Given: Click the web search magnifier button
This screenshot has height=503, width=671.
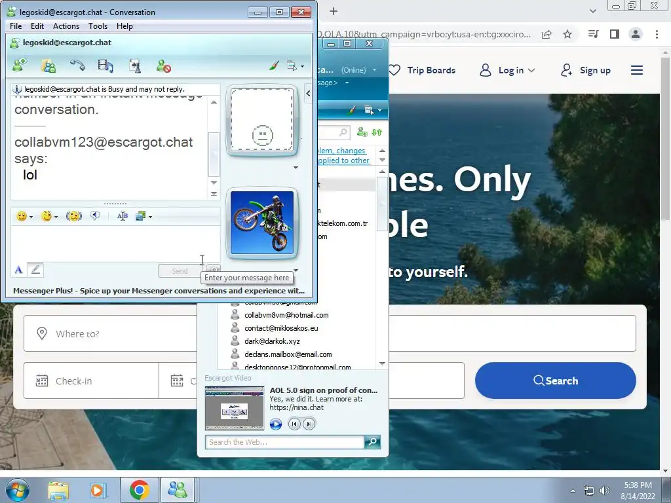Looking at the screenshot, I should tap(372, 442).
